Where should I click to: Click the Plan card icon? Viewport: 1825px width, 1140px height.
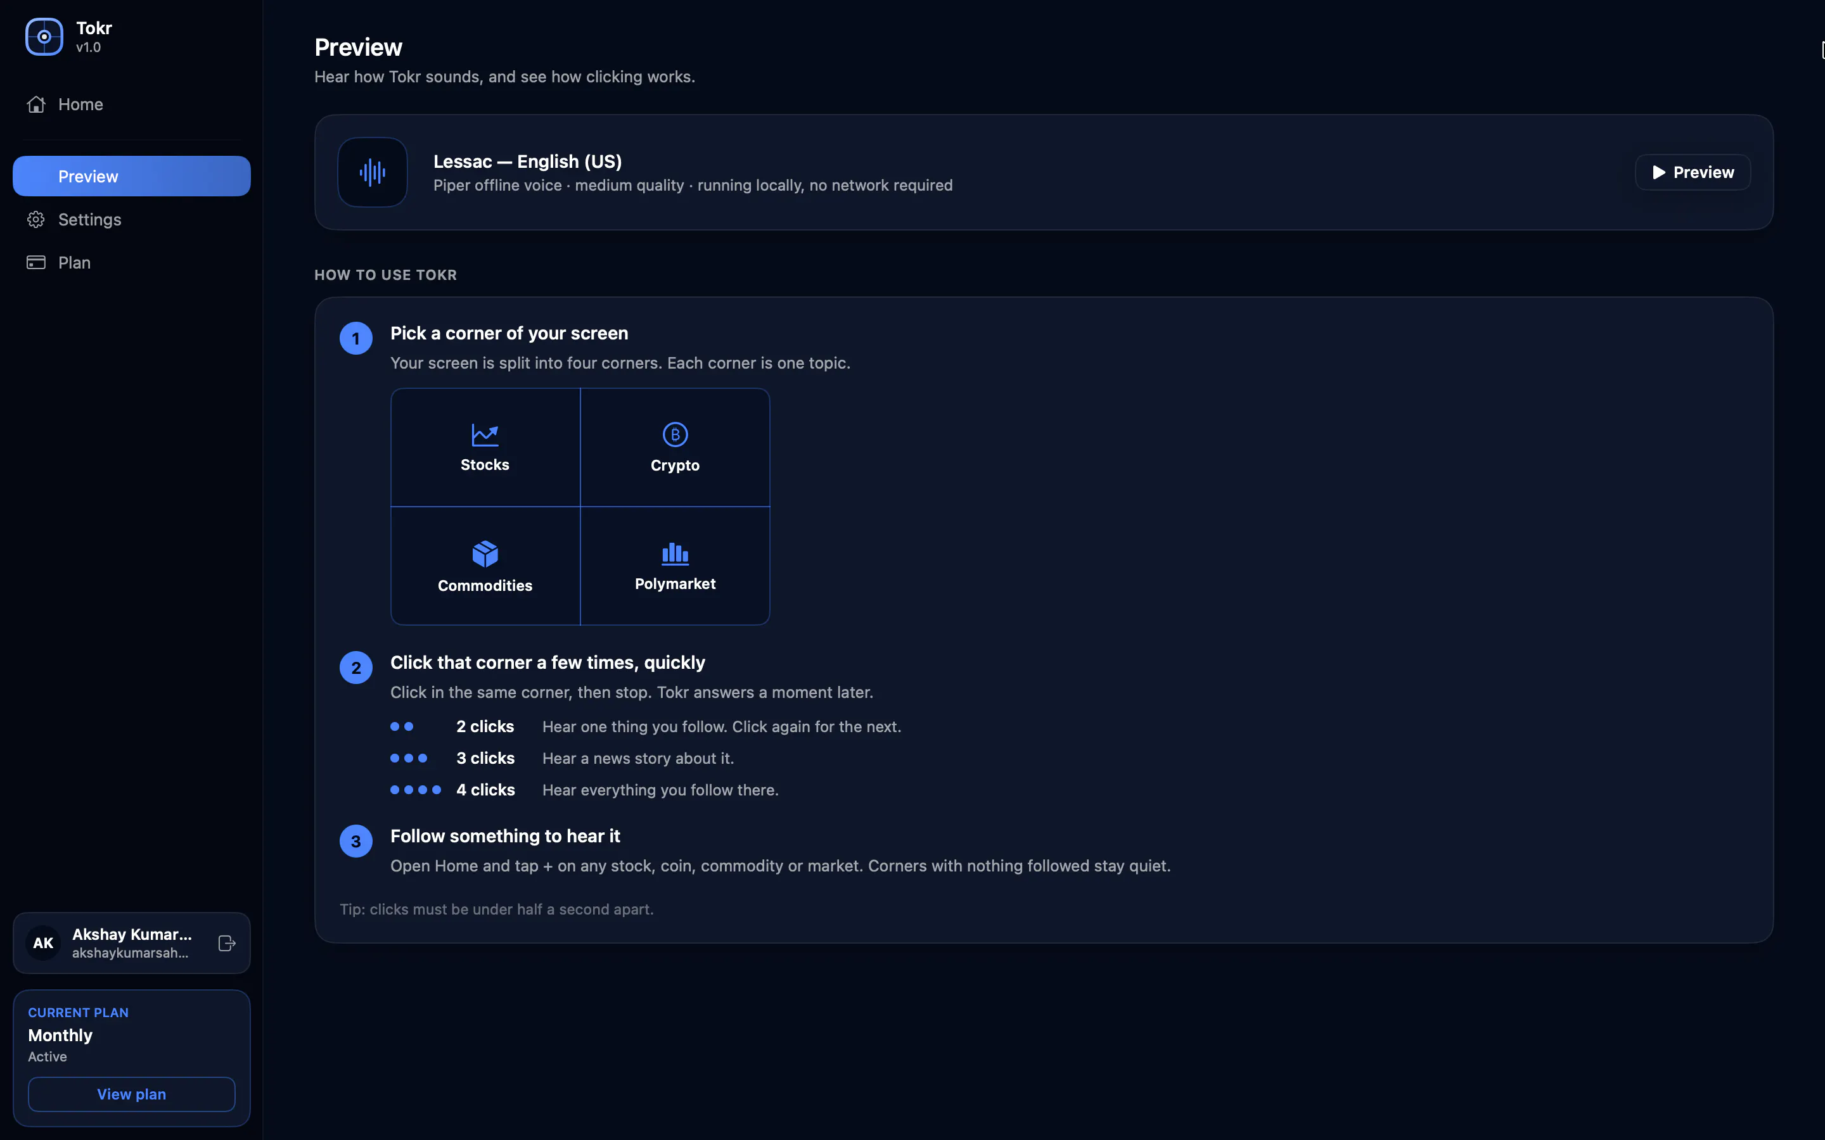click(35, 262)
